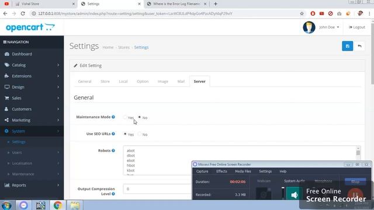The height and width of the screenshot is (210, 374).
Task: Show help tooltip for Use SEO URLs
Action: tap(113, 134)
